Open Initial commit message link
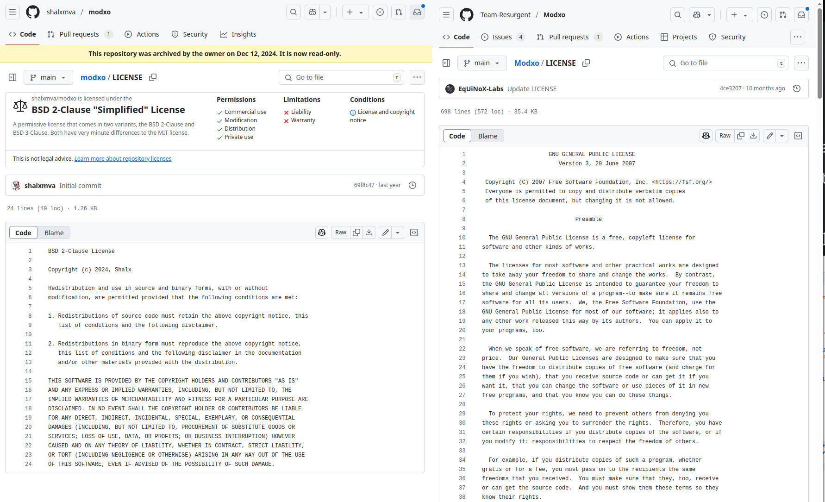The image size is (825, 502). tap(80, 186)
